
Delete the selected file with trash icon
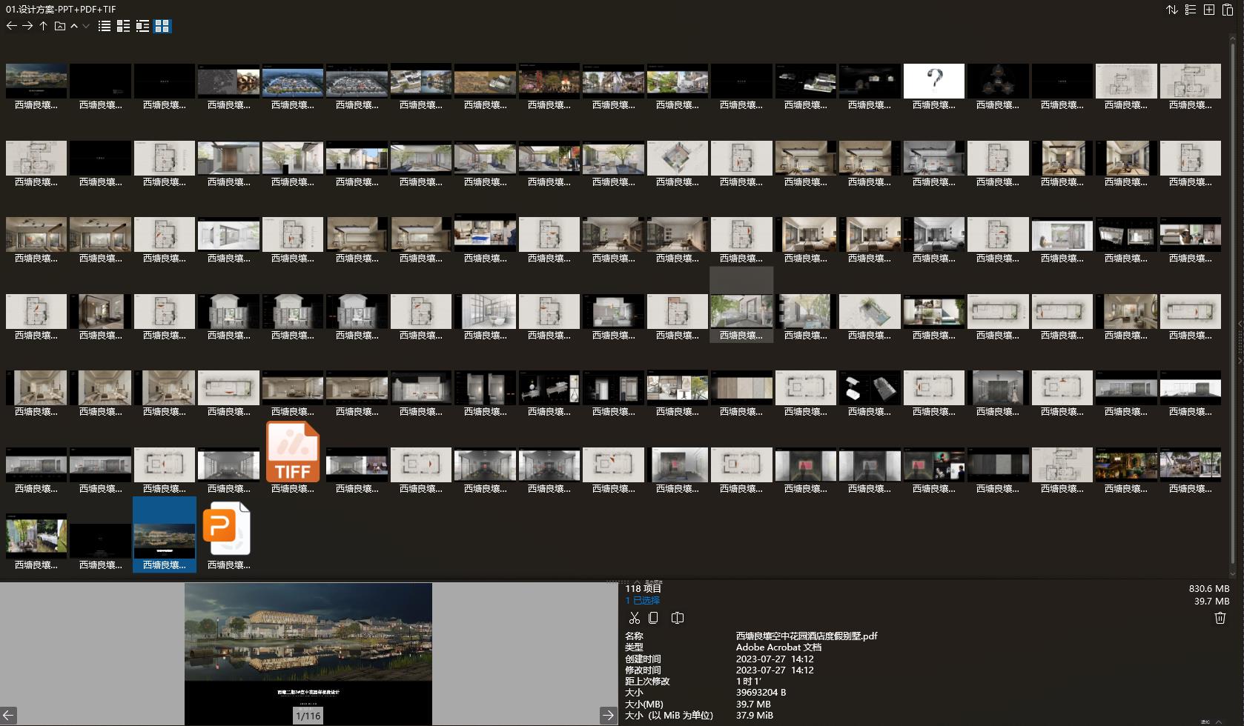point(1220,618)
